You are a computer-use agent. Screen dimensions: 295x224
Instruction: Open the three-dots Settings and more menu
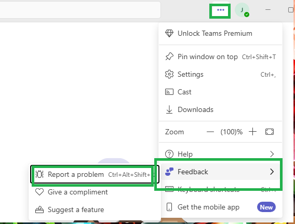(x=220, y=10)
